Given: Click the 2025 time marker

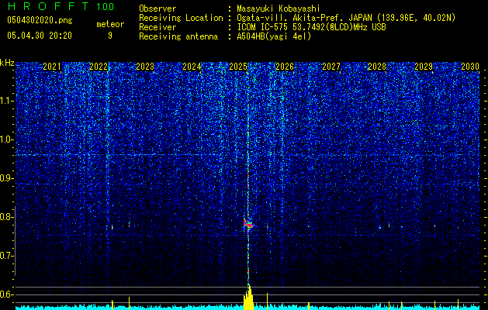Looking at the screenshot, I should [x=238, y=67].
